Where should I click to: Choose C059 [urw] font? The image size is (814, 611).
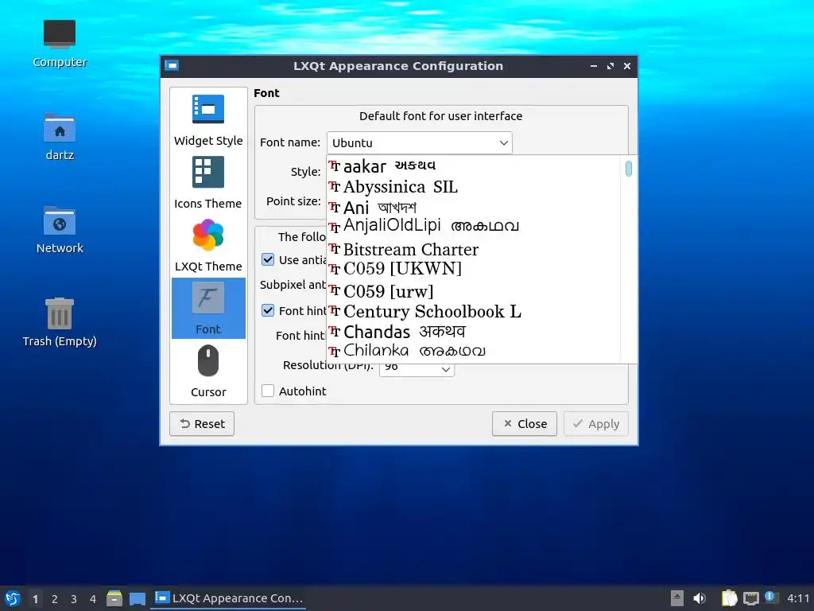pyautogui.click(x=474, y=291)
